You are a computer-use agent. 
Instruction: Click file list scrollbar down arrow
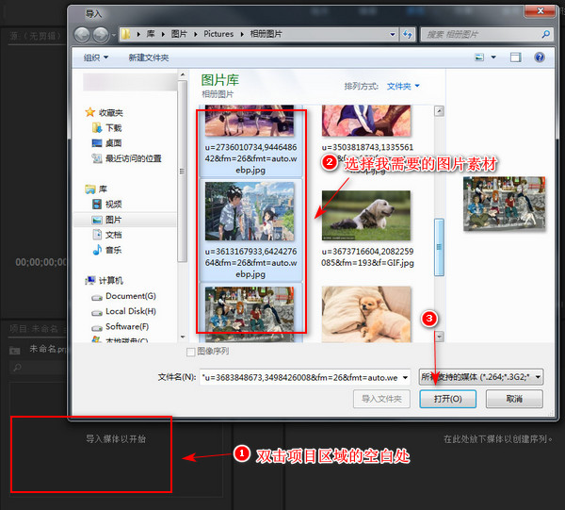click(x=439, y=337)
